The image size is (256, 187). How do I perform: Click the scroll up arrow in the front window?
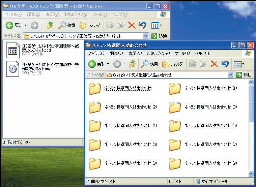click(251, 82)
